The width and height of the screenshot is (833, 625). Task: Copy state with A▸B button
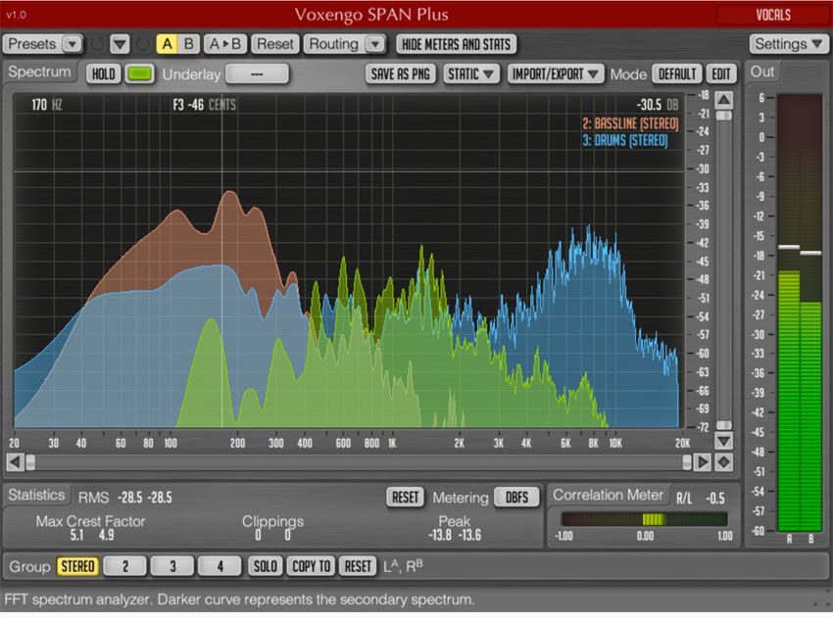[x=224, y=44]
